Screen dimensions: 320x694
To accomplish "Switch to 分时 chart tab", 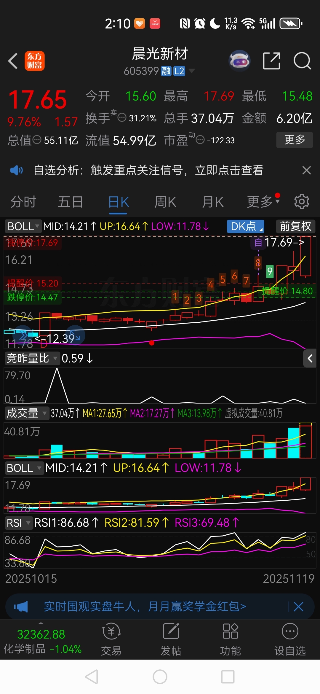I will point(23,202).
